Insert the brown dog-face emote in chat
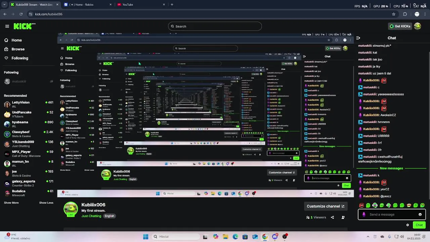This screenshot has height=242, width=430. point(409,205)
